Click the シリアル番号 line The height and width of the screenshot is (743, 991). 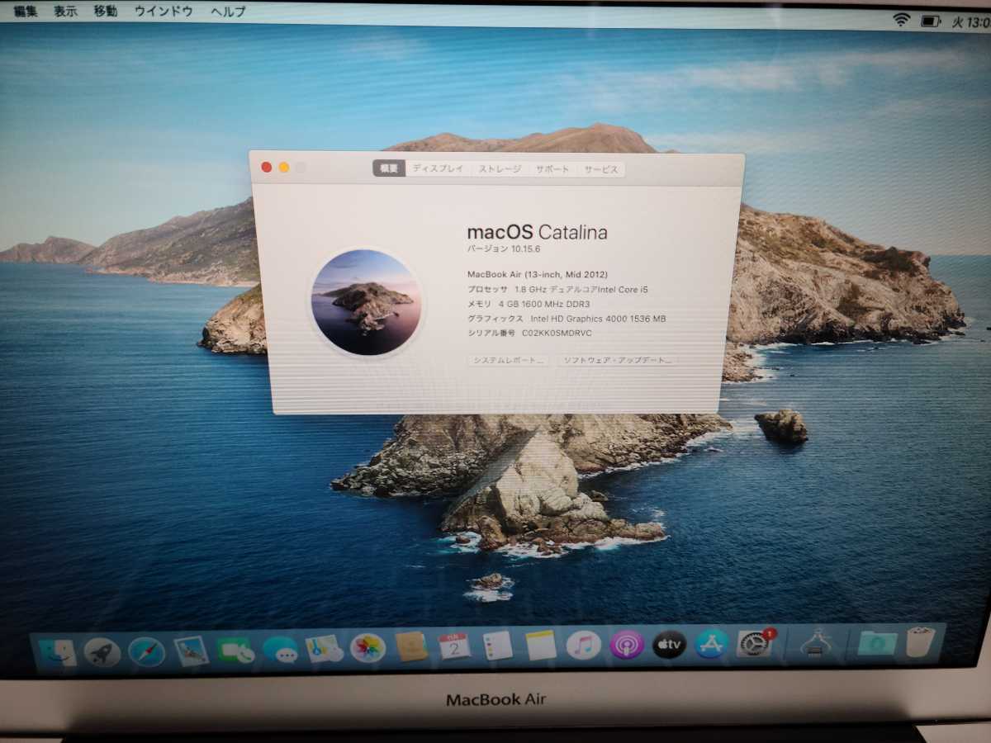529,333
